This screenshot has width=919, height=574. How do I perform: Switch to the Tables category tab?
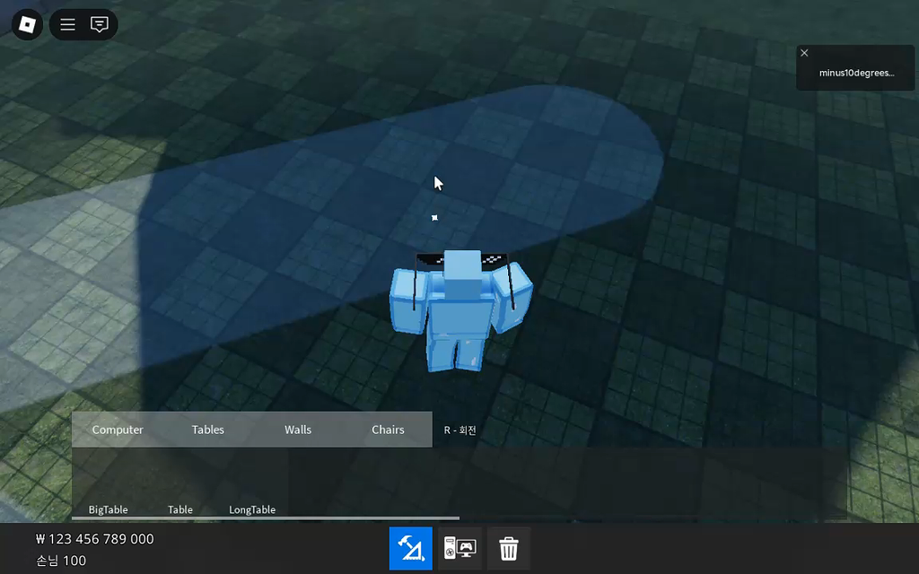click(207, 430)
